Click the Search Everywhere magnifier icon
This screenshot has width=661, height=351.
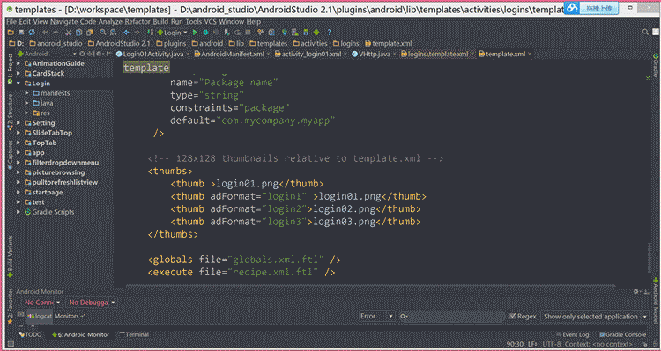645,32
